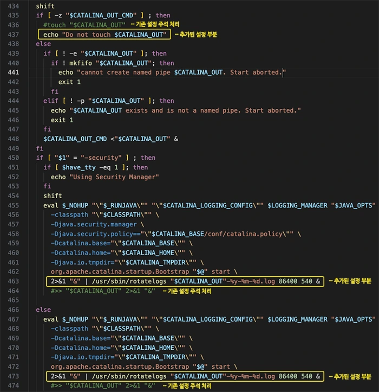Click commented '#>>' redirect on line 474
The width and height of the screenshot is (379, 392).
coord(56,386)
